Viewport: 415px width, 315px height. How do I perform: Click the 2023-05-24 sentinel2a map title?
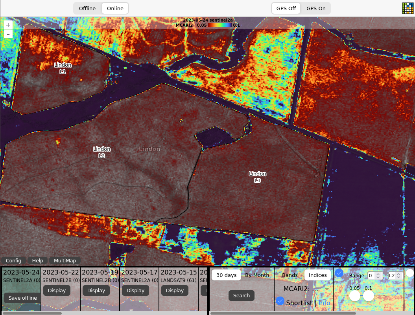coord(208,20)
